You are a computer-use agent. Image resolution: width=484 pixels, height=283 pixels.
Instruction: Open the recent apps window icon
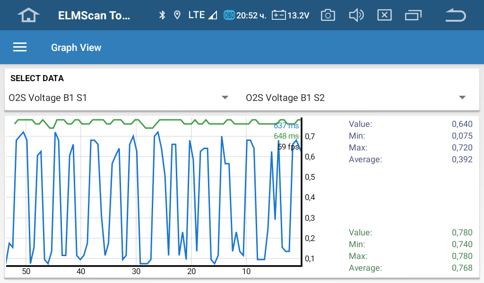coord(413,15)
